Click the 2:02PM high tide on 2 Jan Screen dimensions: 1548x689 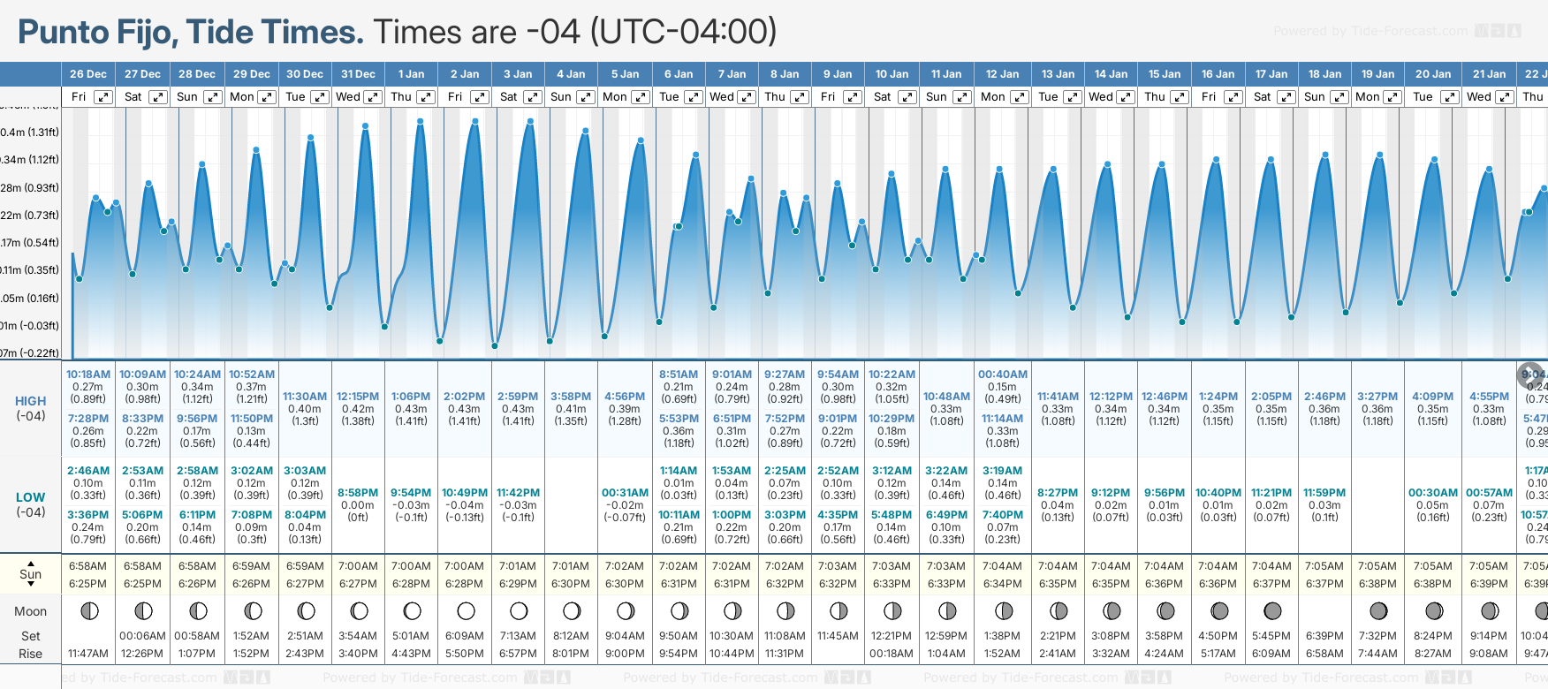click(464, 397)
